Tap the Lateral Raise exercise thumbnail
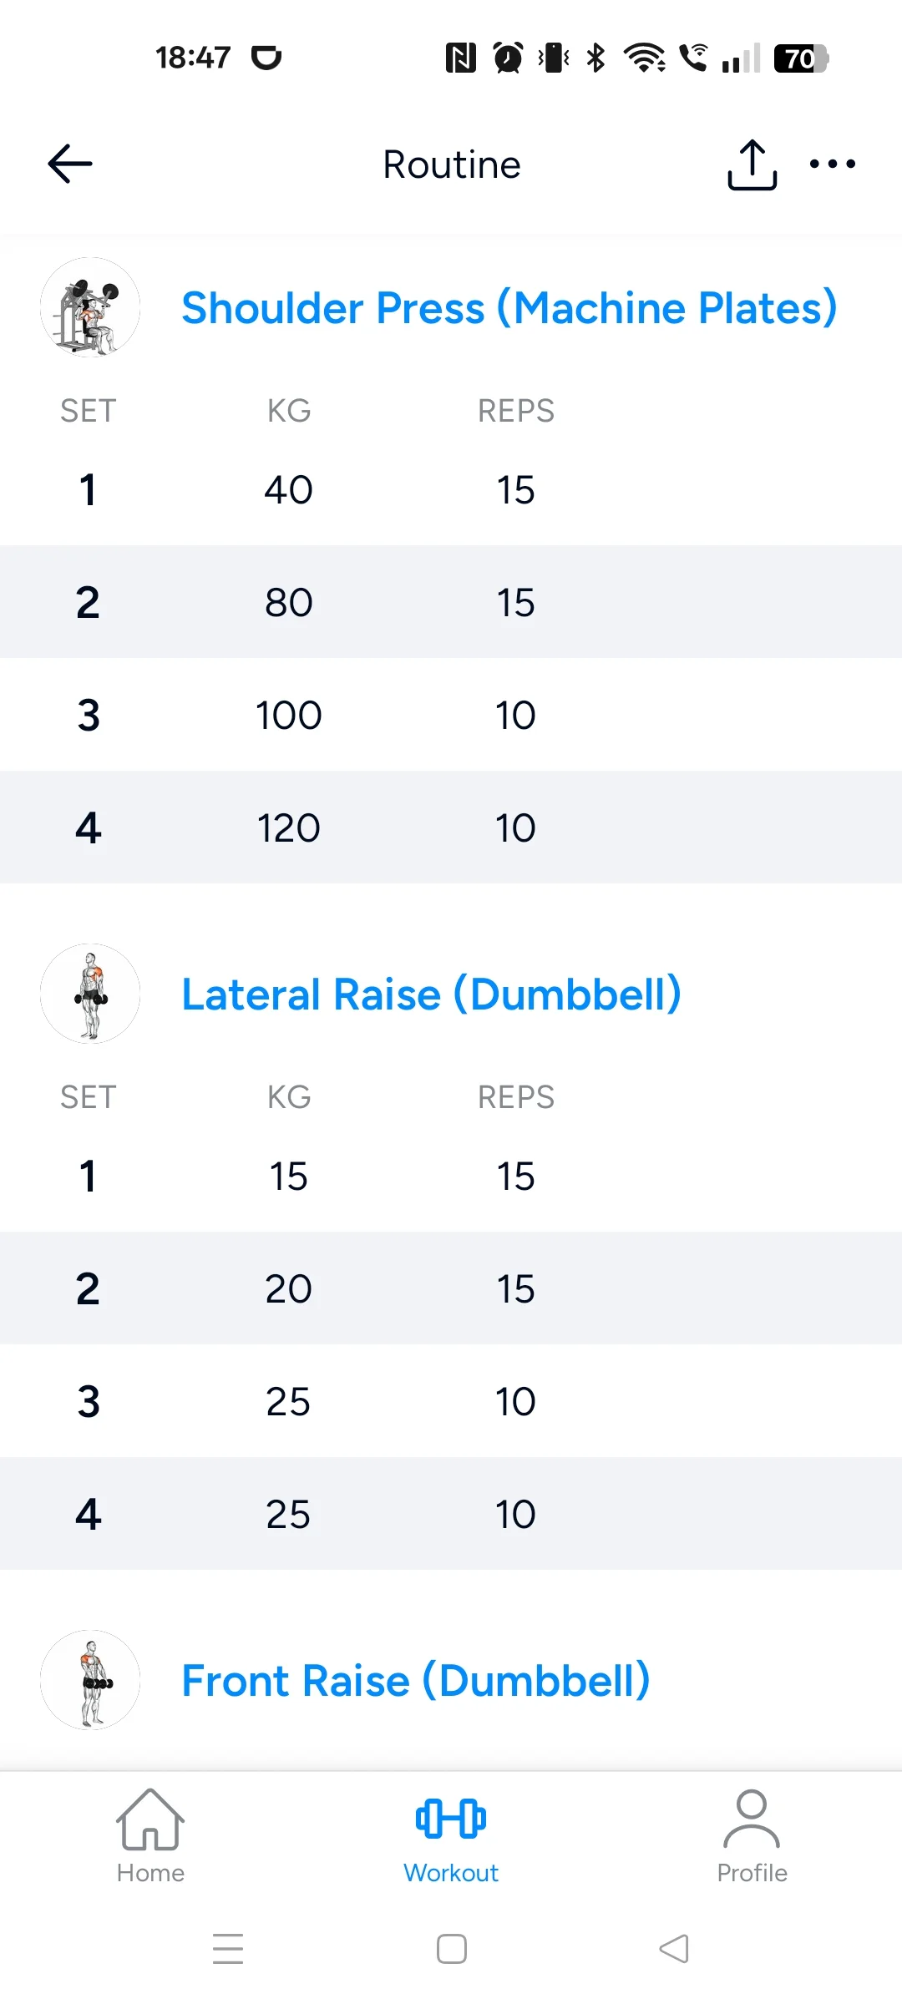This screenshot has width=902, height=2004. click(x=90, y=994)
